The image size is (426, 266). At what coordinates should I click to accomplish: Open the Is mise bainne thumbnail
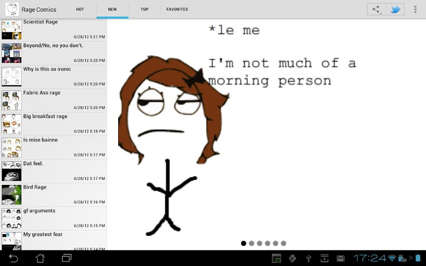click(11, 147)
